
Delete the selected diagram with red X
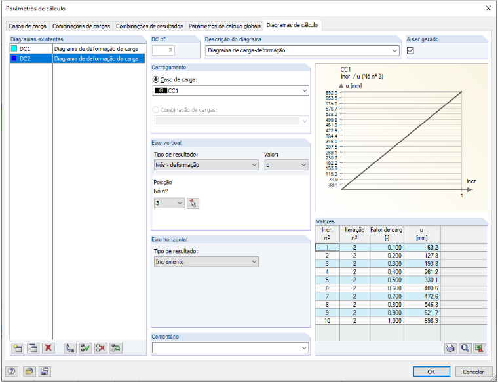48,349
